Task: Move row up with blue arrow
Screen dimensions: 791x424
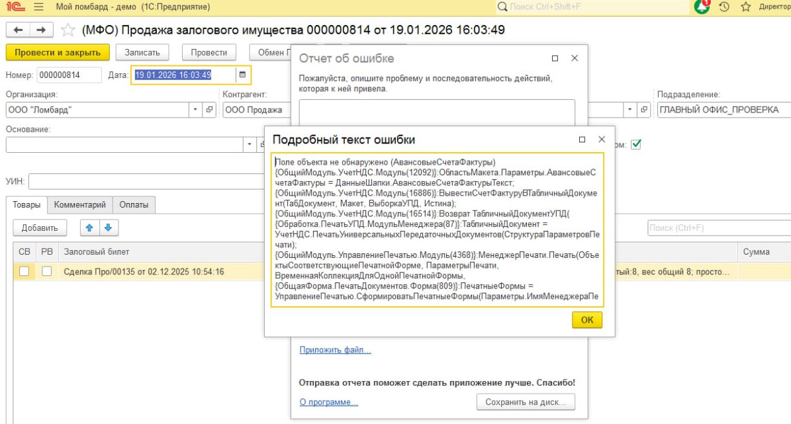Action: [90, 228]
